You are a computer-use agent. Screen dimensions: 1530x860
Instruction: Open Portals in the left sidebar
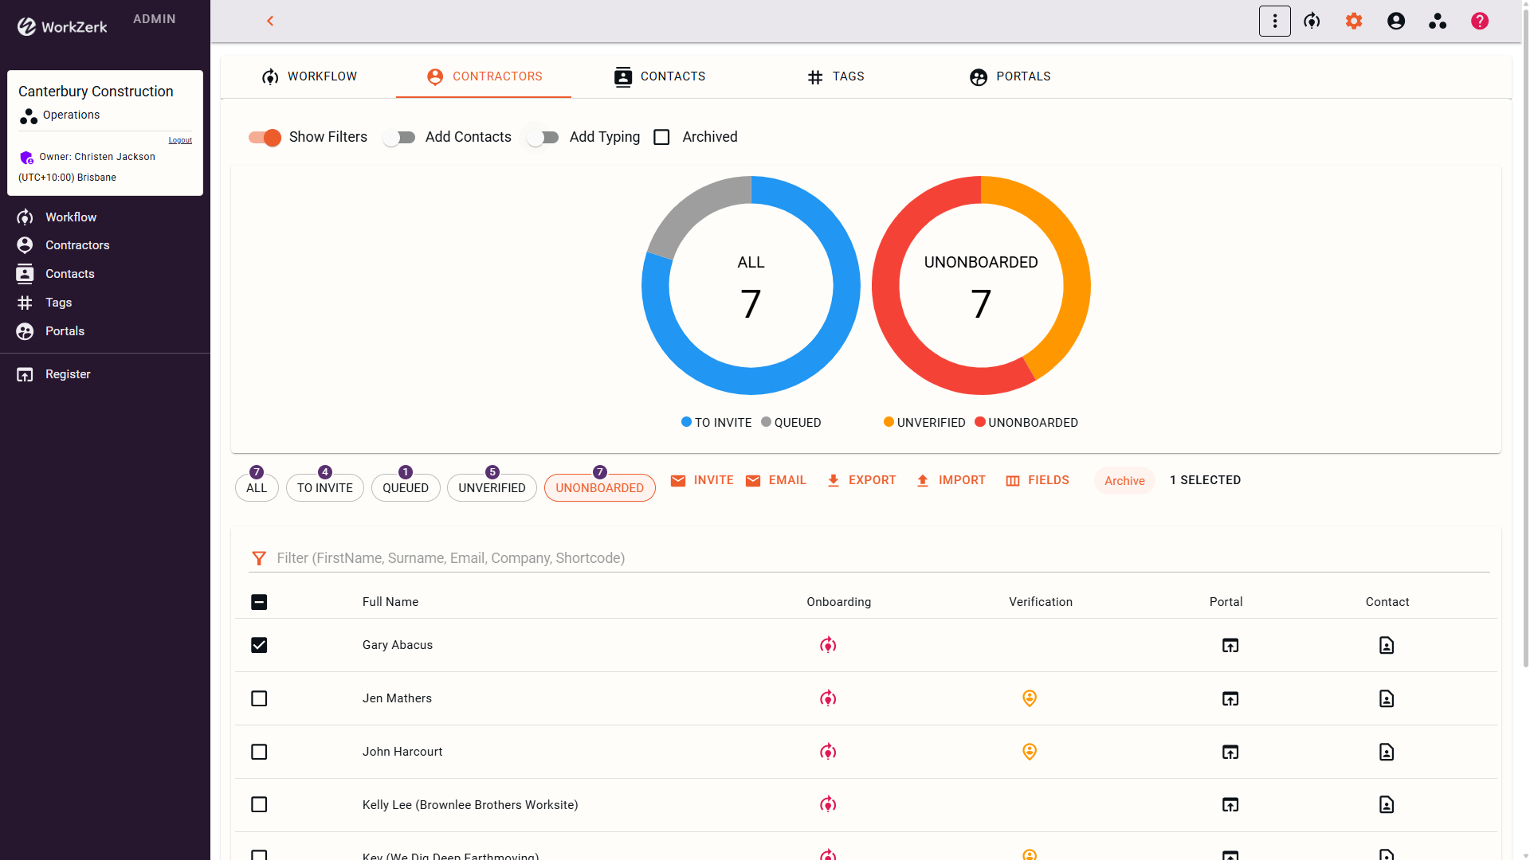tap(65, 331)
